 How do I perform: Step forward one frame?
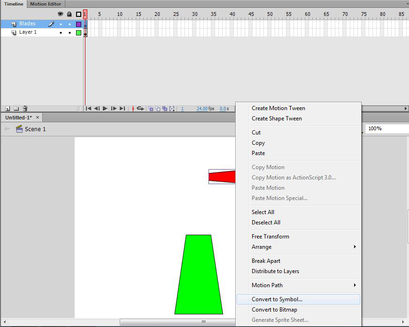(114, 109)
